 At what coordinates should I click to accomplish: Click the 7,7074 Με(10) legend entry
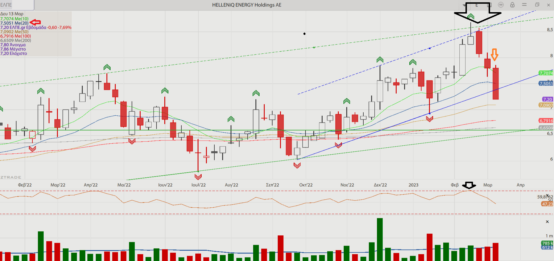point(14,19)
